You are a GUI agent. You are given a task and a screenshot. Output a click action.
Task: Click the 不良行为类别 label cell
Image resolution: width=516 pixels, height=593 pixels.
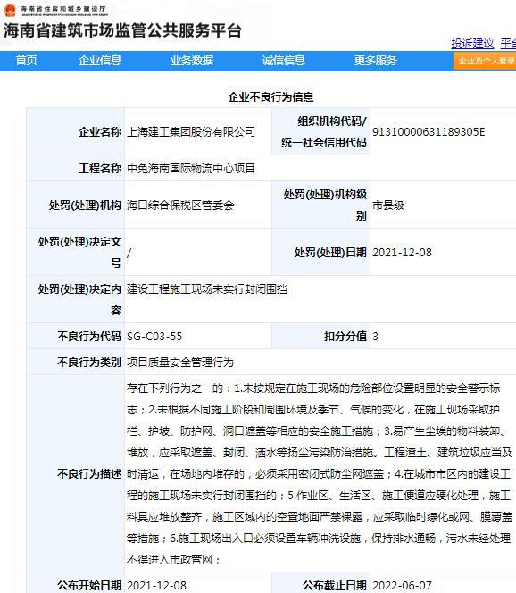pos(76,362)
